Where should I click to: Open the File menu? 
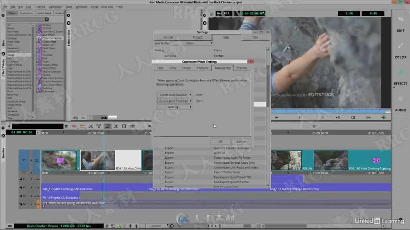coord(4,7)
